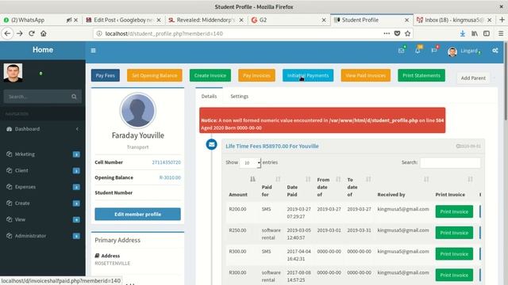Show Firefox library history and bookmarks

475,33
